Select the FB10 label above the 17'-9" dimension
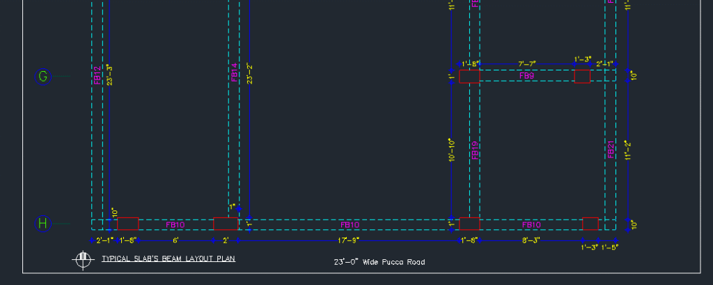The width and height of the screenshot is (713, 285). 350,224
